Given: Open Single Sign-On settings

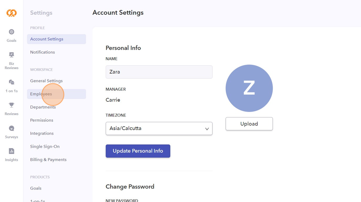Looking at the screenshot, I should tap(45, 146).
